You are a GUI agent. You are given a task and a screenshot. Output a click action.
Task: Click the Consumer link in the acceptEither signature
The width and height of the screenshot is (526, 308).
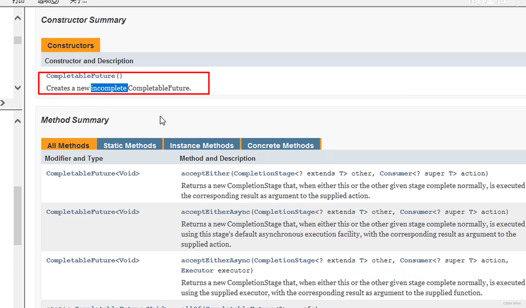tap(395, 173)
